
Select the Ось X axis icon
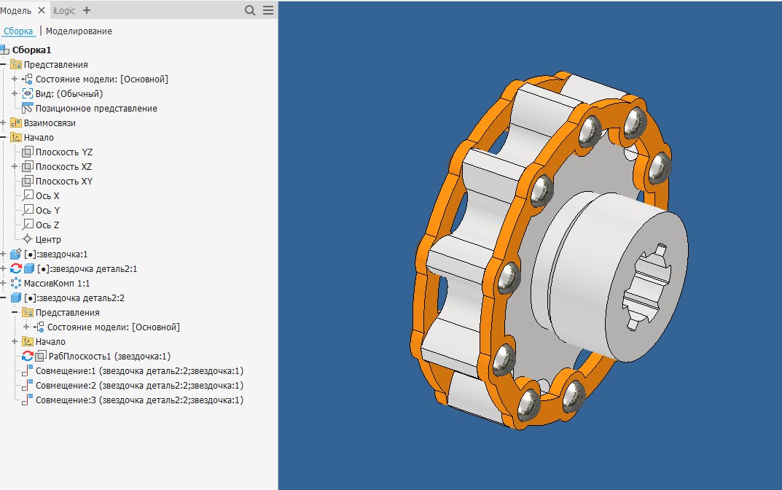[28, 196]
